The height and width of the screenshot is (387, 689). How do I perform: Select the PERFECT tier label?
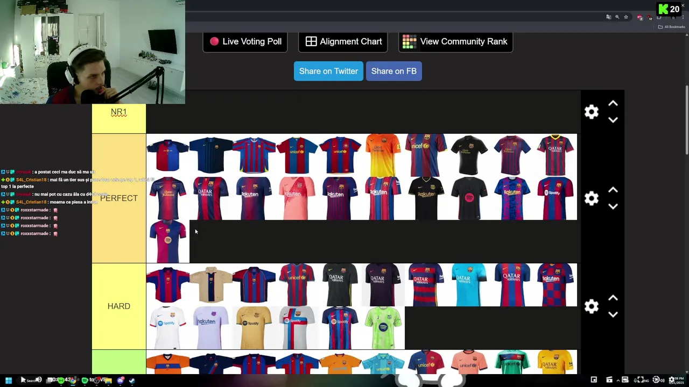click(118, 198)
